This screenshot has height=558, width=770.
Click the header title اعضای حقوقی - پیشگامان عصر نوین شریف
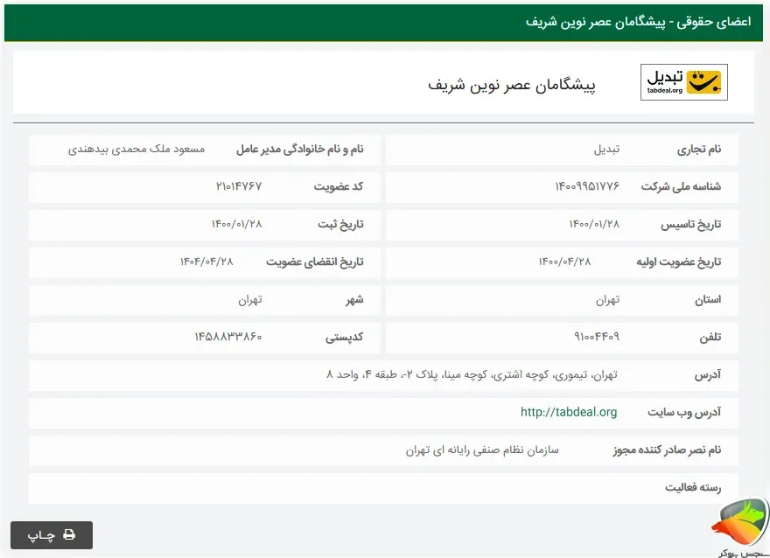pos(639,22)
